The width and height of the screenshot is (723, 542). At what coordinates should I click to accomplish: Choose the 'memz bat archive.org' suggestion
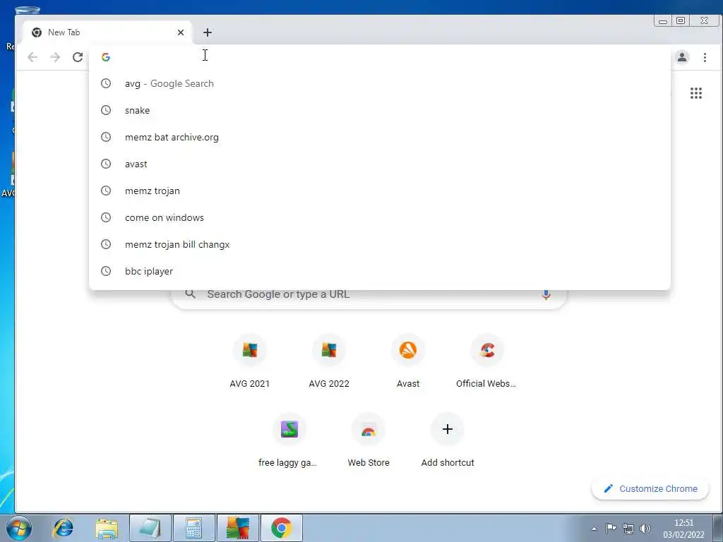coord(379,137)
